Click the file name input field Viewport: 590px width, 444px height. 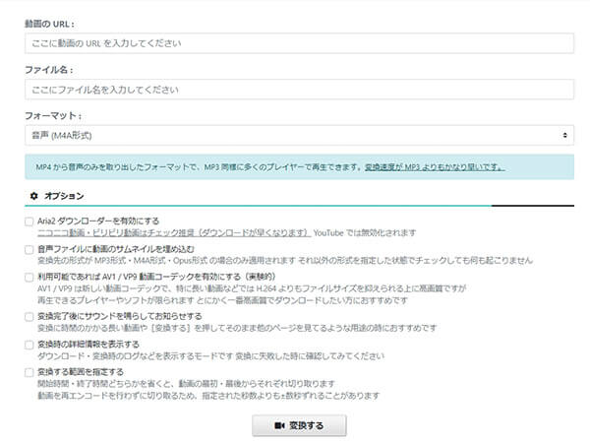[299, 90]
